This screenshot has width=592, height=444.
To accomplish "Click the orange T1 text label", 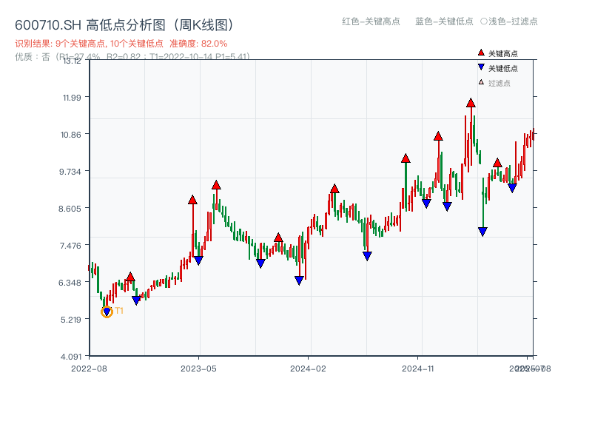I will click(x=119, y=311).
